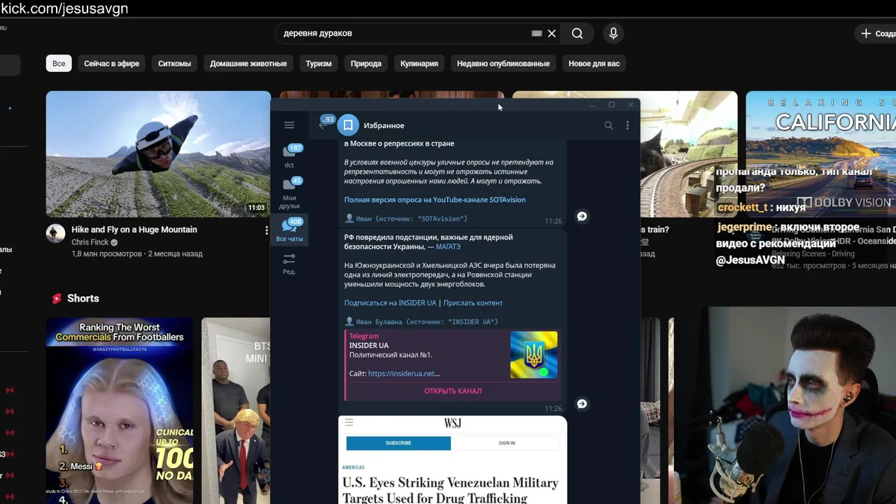Start YouTube voice search with microphone

coord(613,34)
